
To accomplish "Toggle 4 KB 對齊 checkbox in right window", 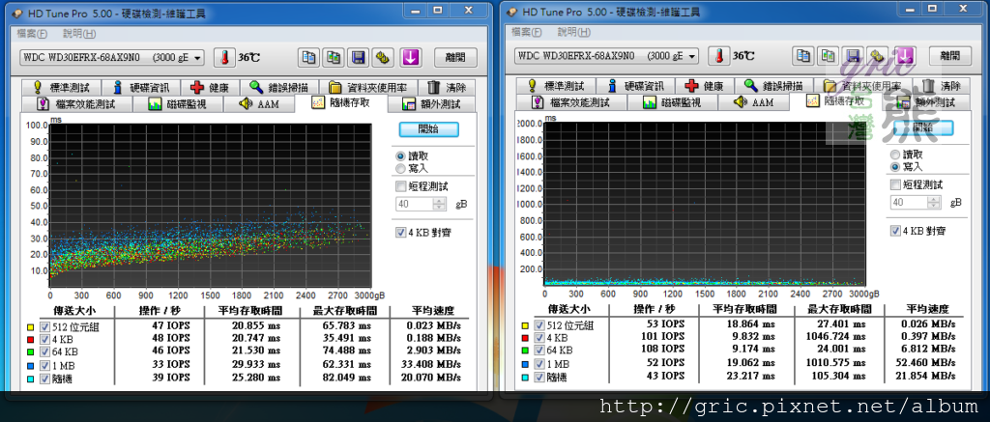I will click(894, 230).
